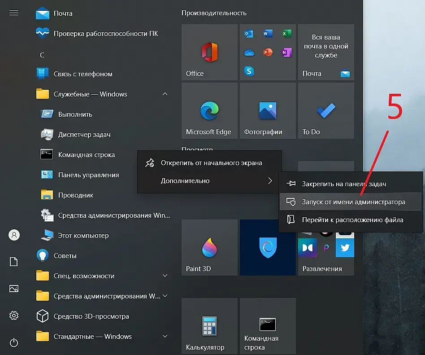Viewport: 425px width, 355px height.
Task: Launch the Paint 3D tile
Action: (209, 248)
